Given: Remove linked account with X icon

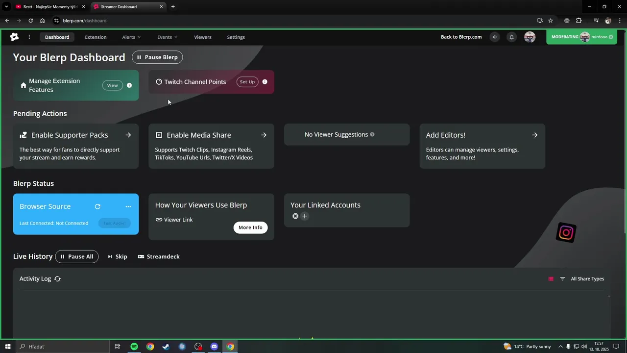Looking at the screenshot, I should coord(295,216).
